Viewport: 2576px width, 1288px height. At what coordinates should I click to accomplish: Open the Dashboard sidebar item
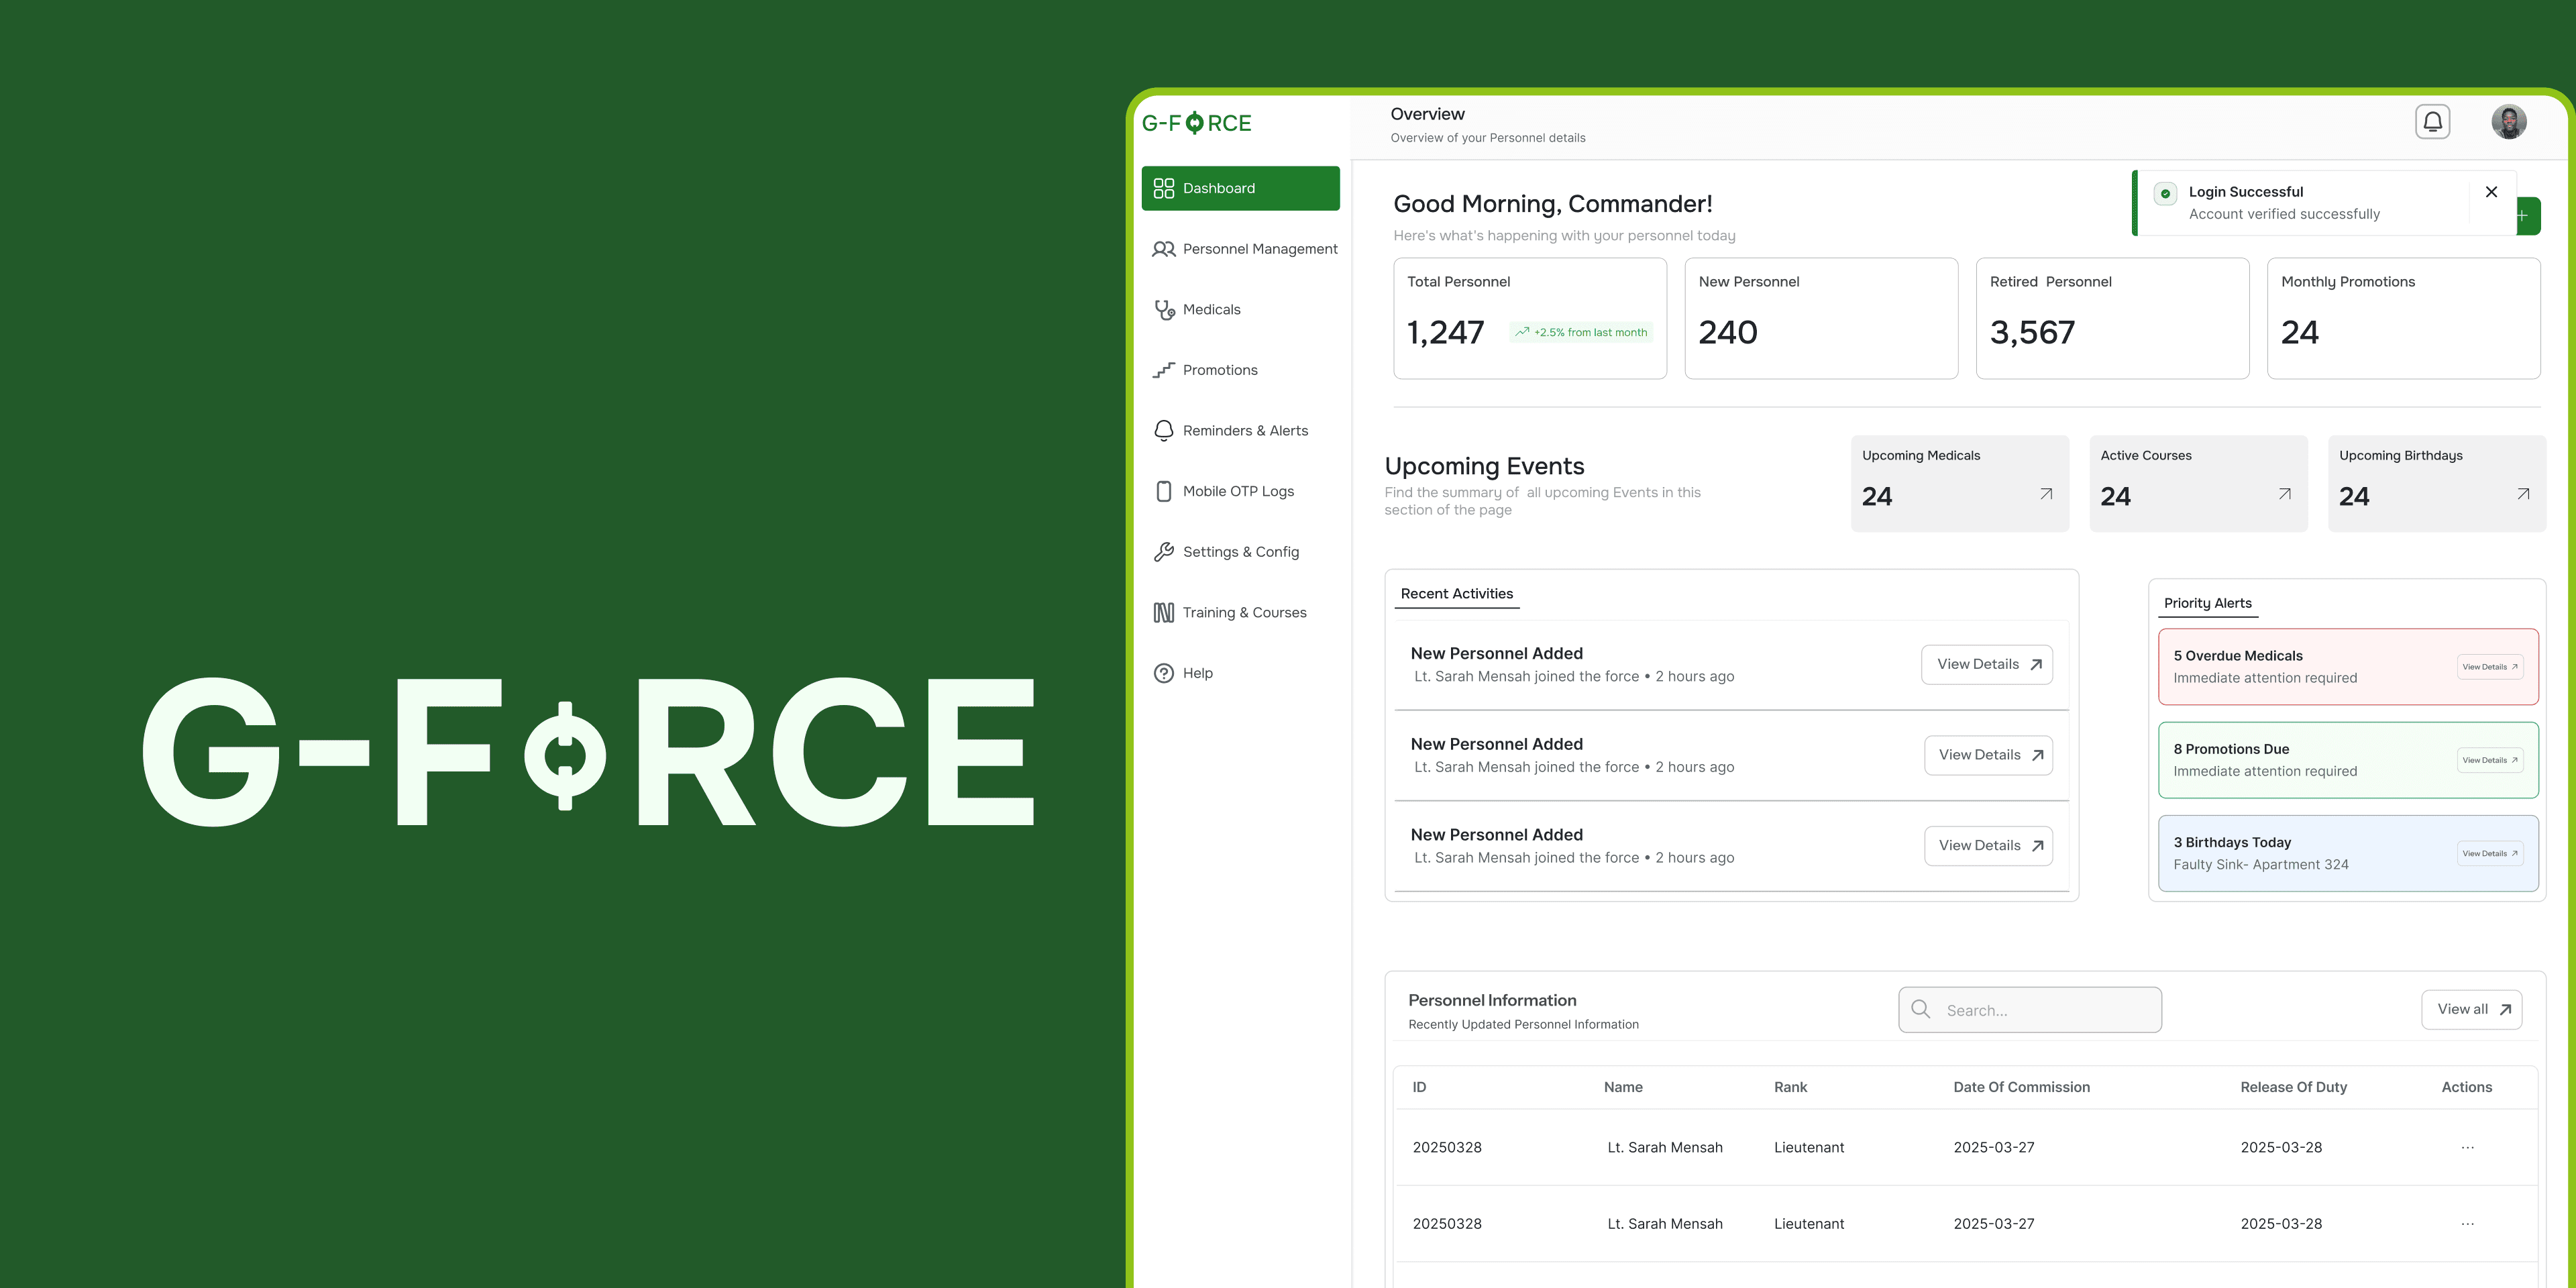click(1240, 188)
